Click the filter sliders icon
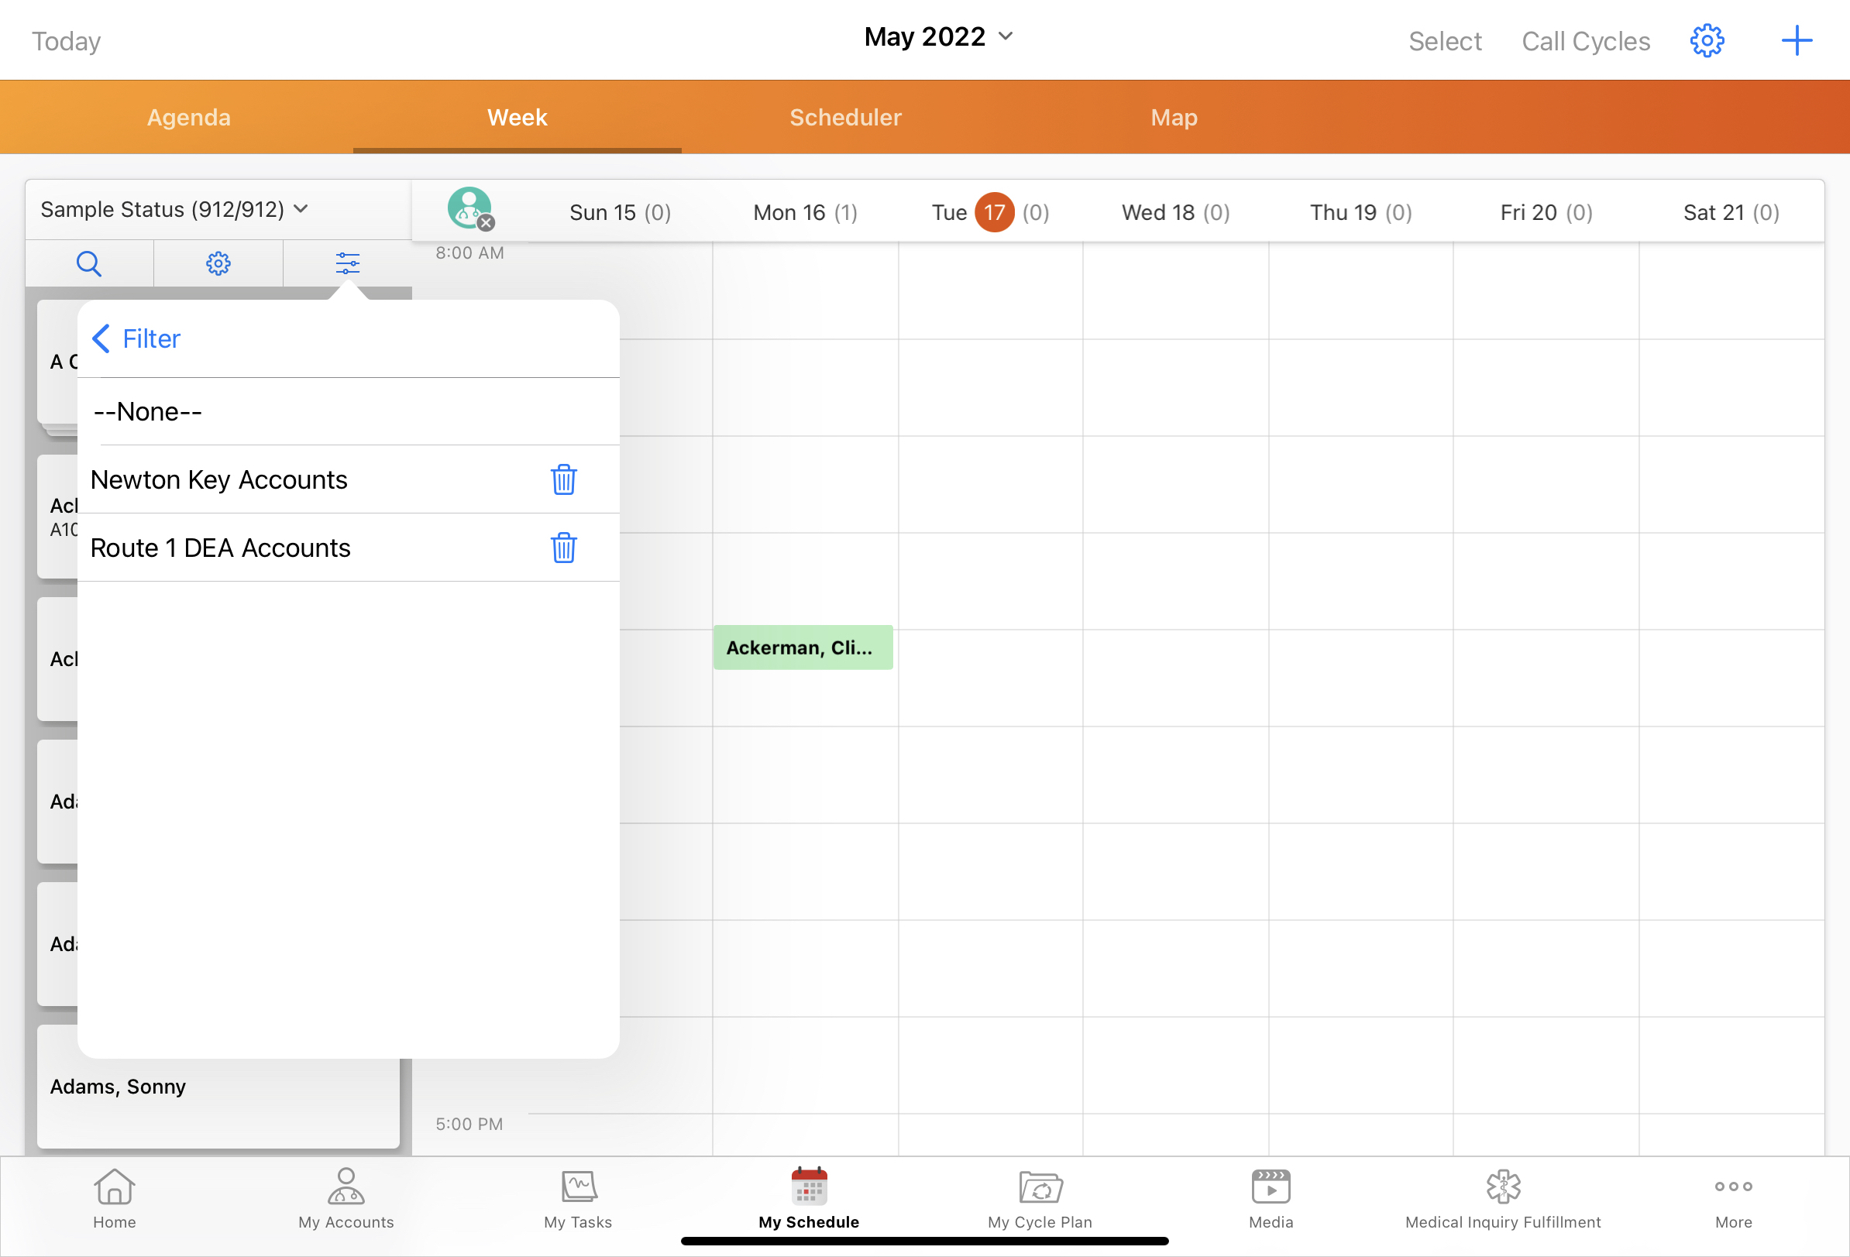The width and height of the screenshot is (1850, 1257). click(347, 263)
